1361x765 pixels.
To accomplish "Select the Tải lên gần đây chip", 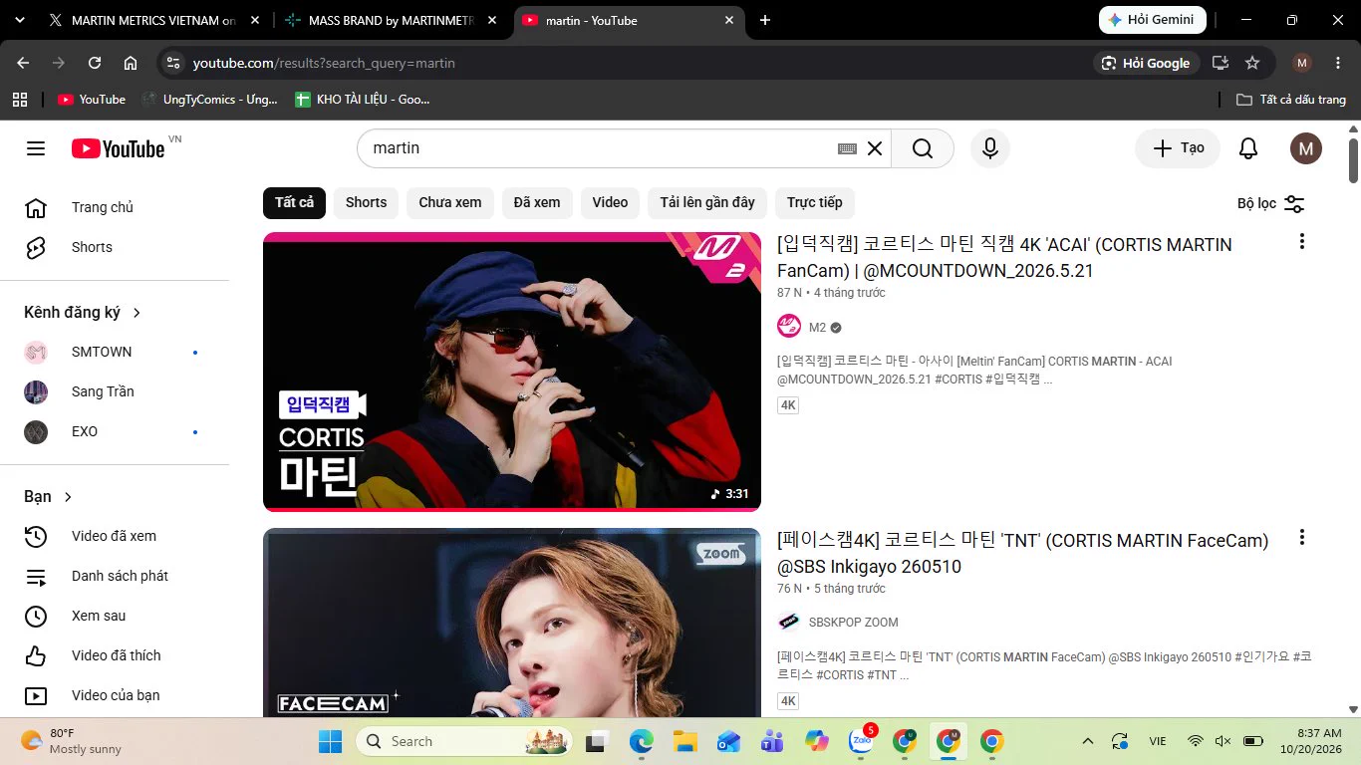I will click(707, 202).
